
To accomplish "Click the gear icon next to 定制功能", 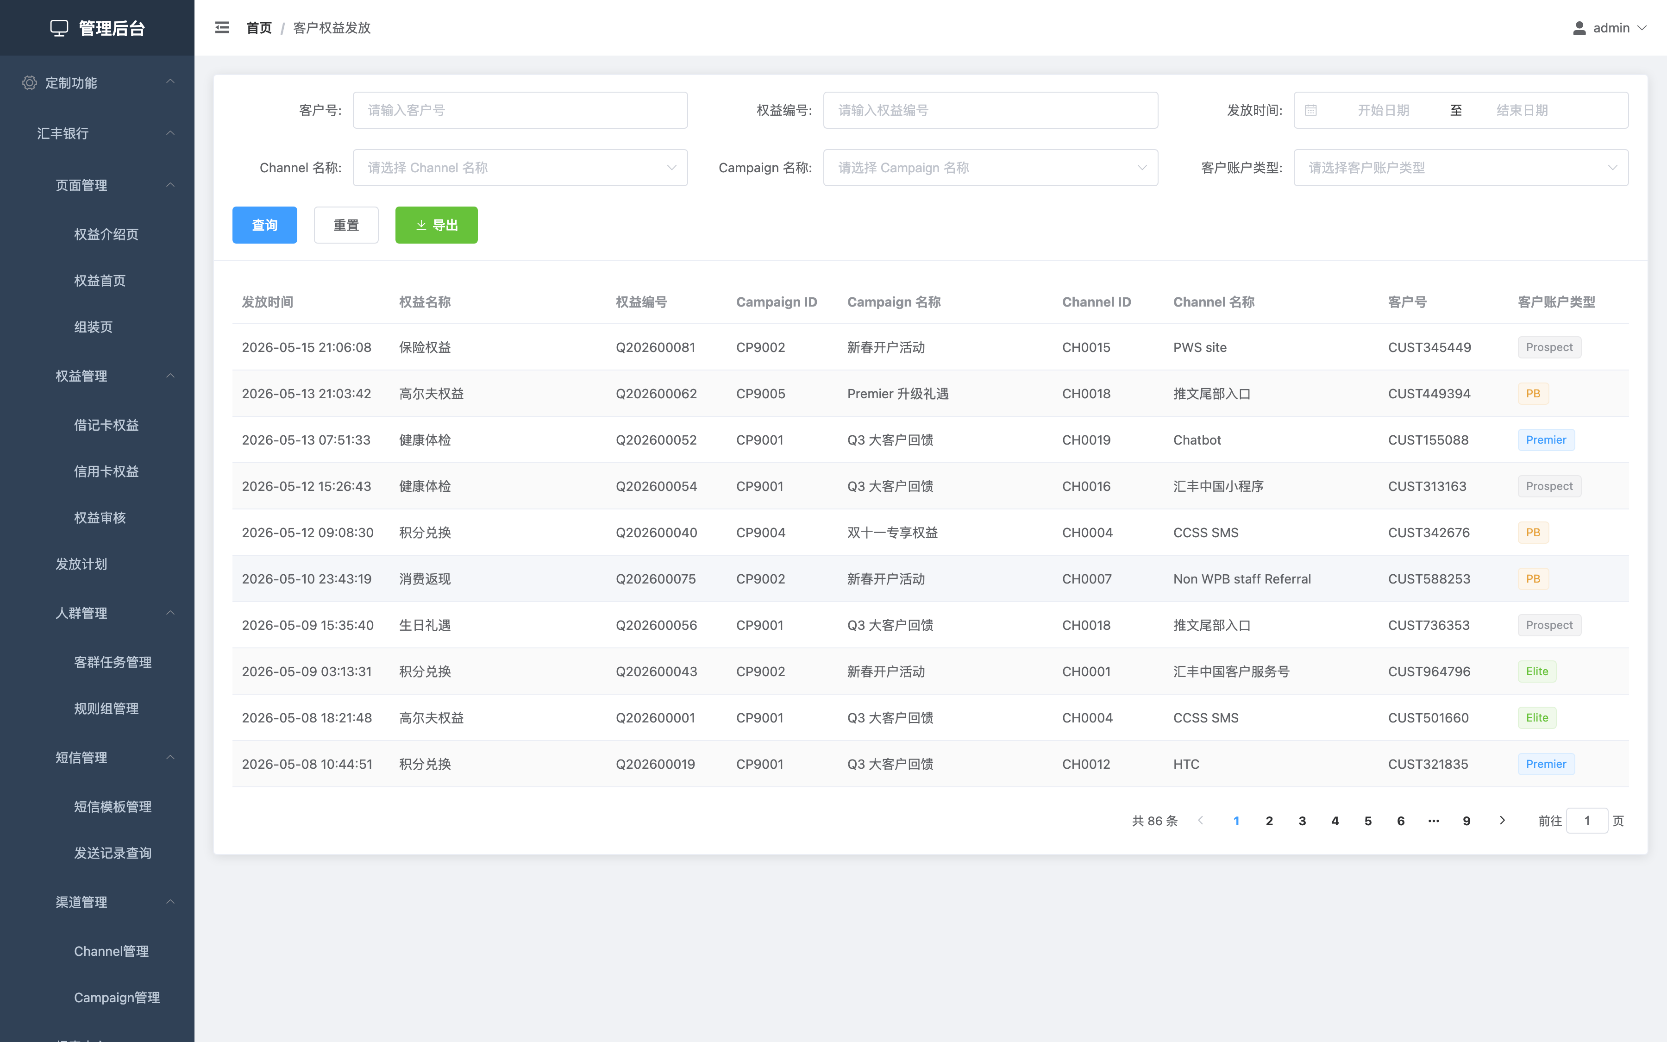I will coord(30,83).
